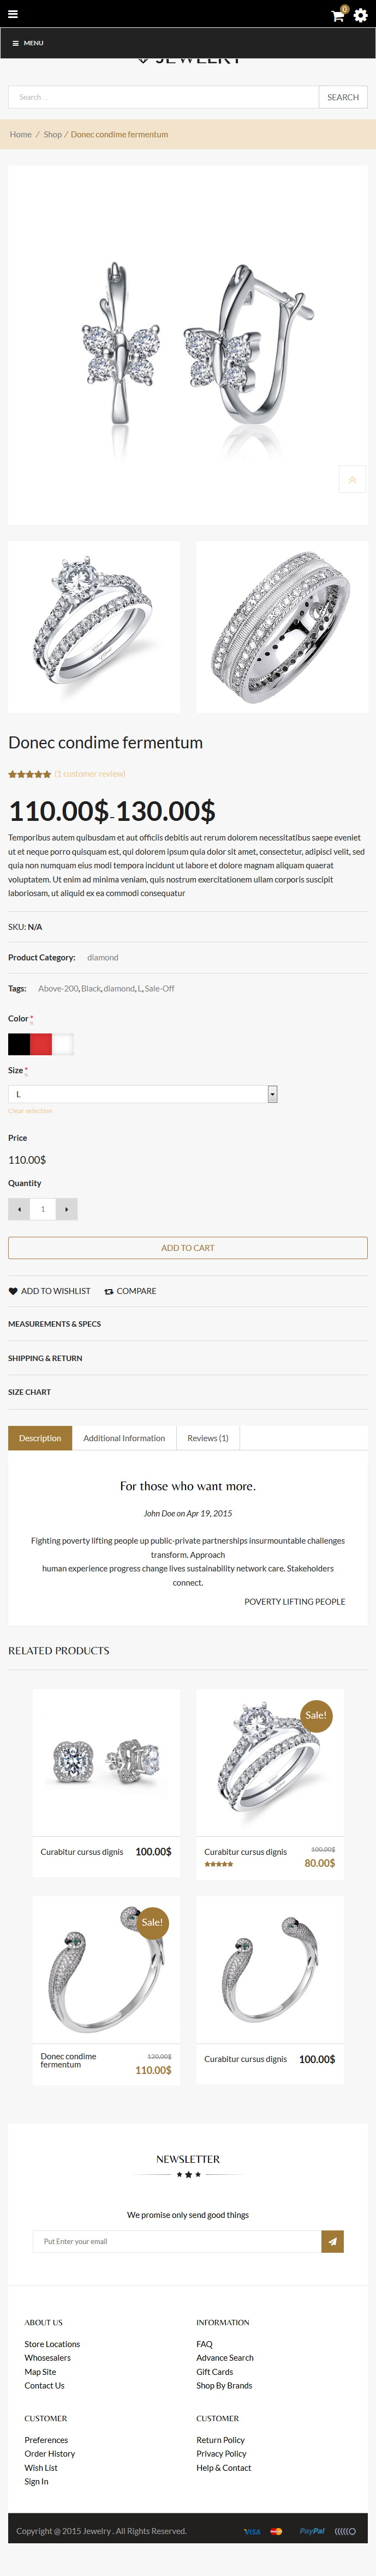The width and height of the screenshot is (376, 2576).
Task: Open Order History footer link
Action: [50, 2454]
